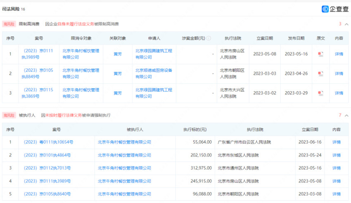351x203 pixels.
Task: View 详情 for 限制高消费 dated 2023-03-29
Action: [x=339, y=93]
